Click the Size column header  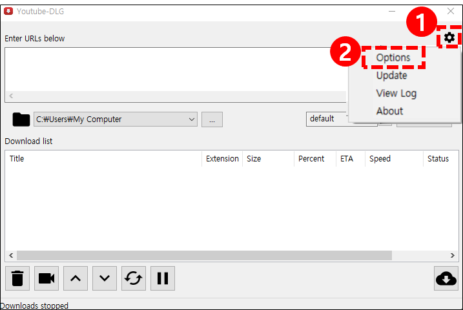click(268, 159)
